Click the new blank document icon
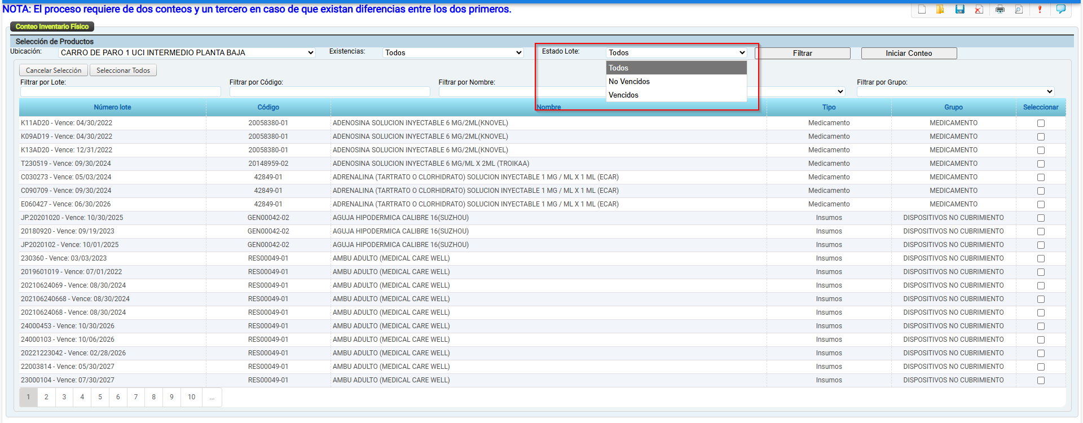The width and height of the screenshot is (1083, 423). [922, 9]
